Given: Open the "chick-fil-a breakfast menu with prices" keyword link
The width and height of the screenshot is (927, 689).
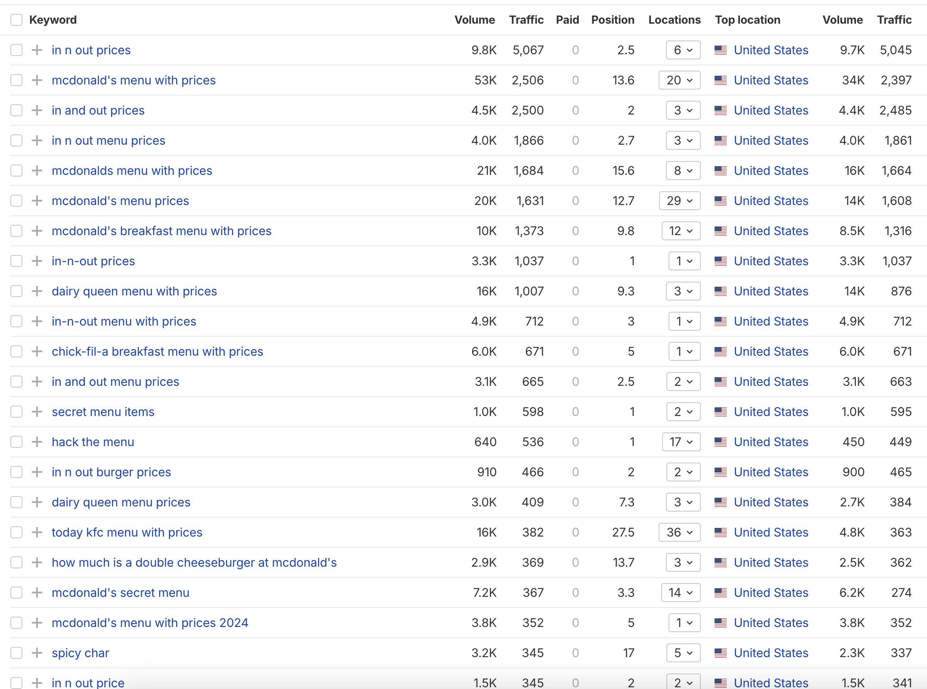Looking at the screenshot, I should click(157, 351).
